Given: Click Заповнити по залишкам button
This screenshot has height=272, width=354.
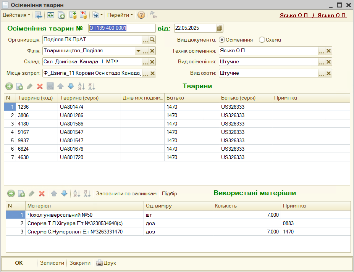Looking at the screenshot, I should pyautogui.click(x=126, y=193).
